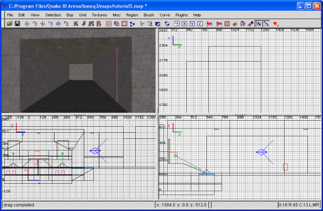Click the magenta vertical line in camera view
The height and width of the screenshot is (211, 323).
tap(117, 74)
